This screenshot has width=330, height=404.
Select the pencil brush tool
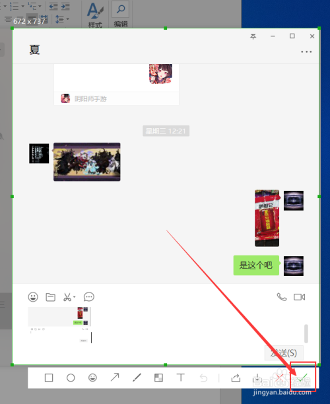tap(137, 378)
